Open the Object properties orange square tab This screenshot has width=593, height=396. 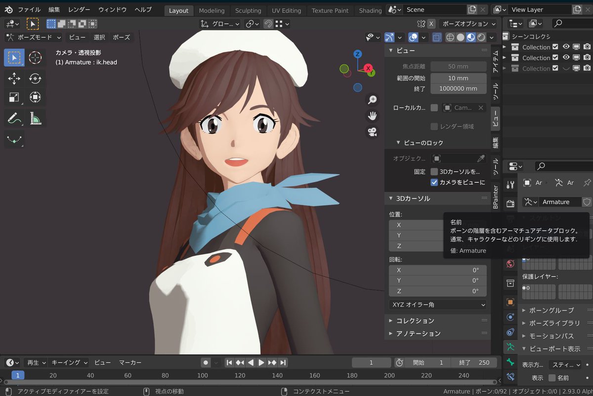point(510,302)
